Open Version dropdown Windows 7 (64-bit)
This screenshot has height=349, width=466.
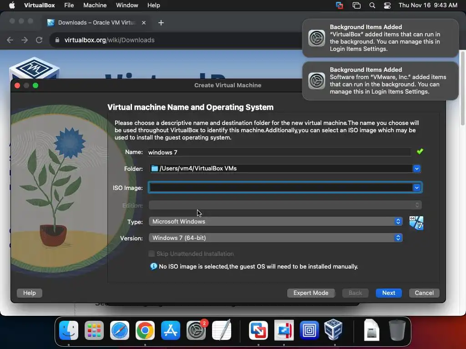tap(275, 238)
